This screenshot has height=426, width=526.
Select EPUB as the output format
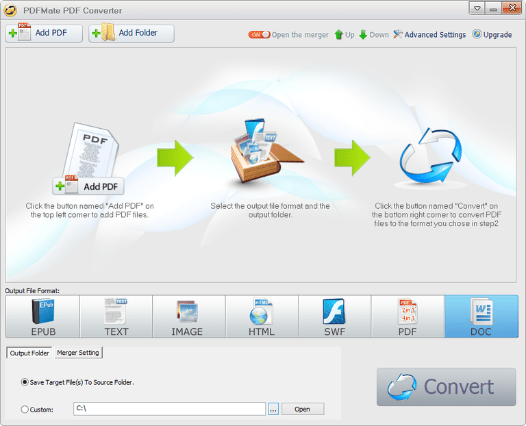(x=42, y=316)
